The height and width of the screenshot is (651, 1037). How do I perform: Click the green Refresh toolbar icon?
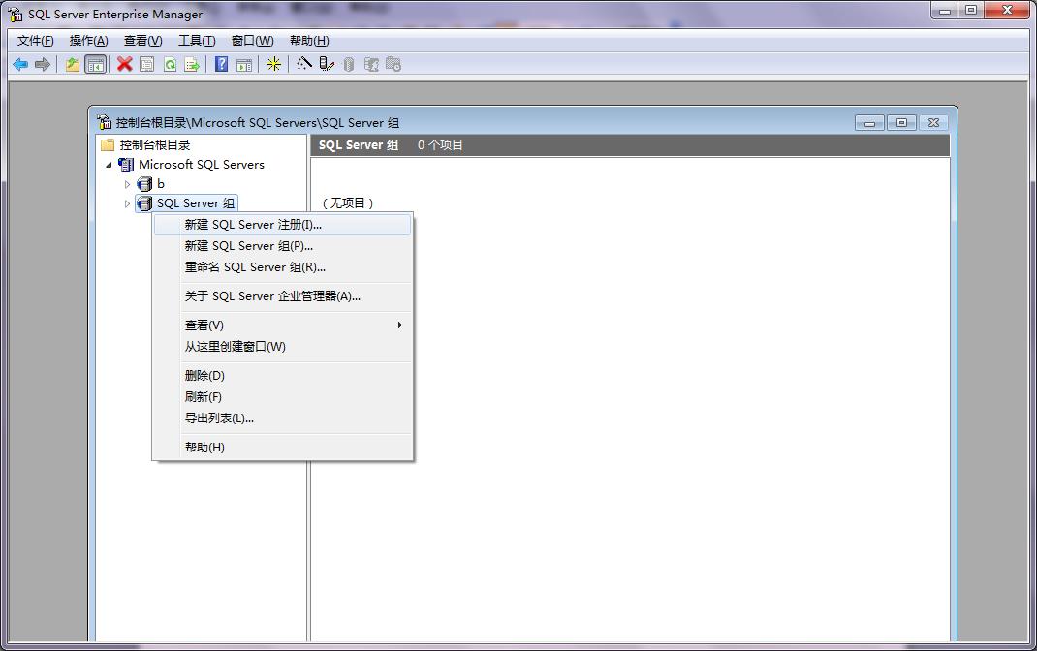[x=170, y=64]
